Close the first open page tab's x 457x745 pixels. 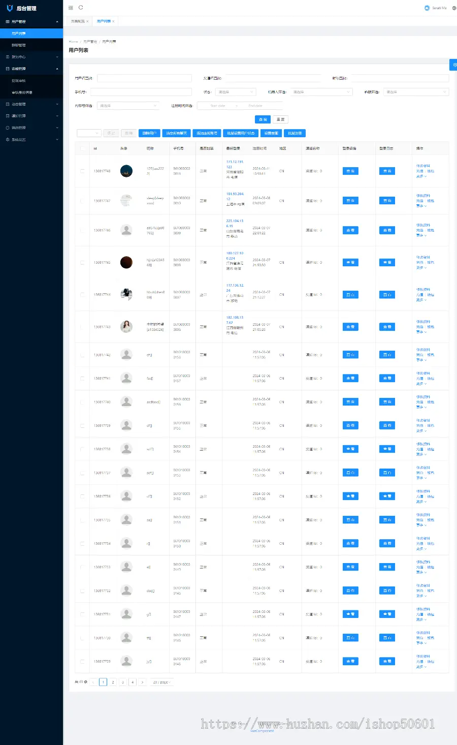(x=87, y=21)
